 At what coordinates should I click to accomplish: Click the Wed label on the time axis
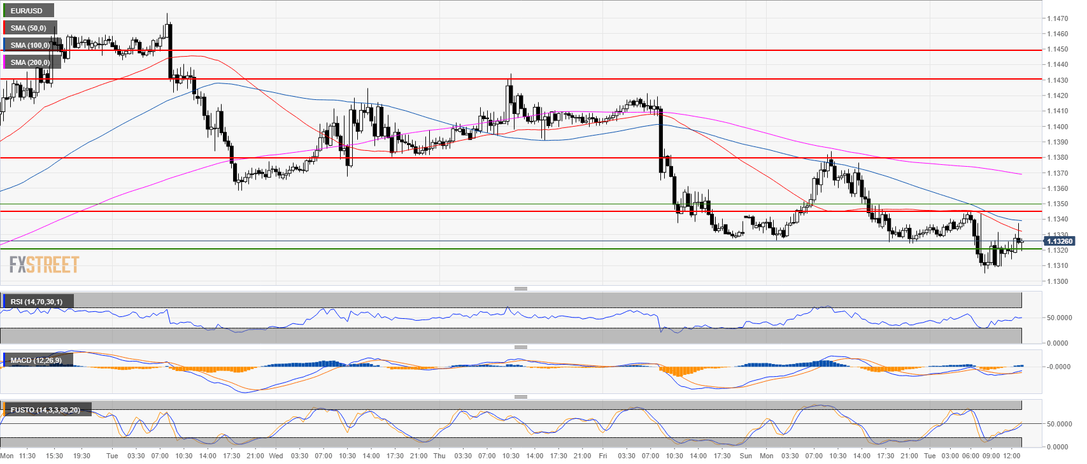tap(276, 456)
